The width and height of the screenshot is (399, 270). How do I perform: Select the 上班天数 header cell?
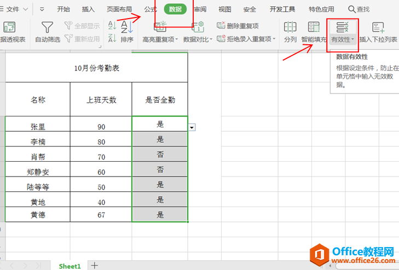click(x=101, y=99)
